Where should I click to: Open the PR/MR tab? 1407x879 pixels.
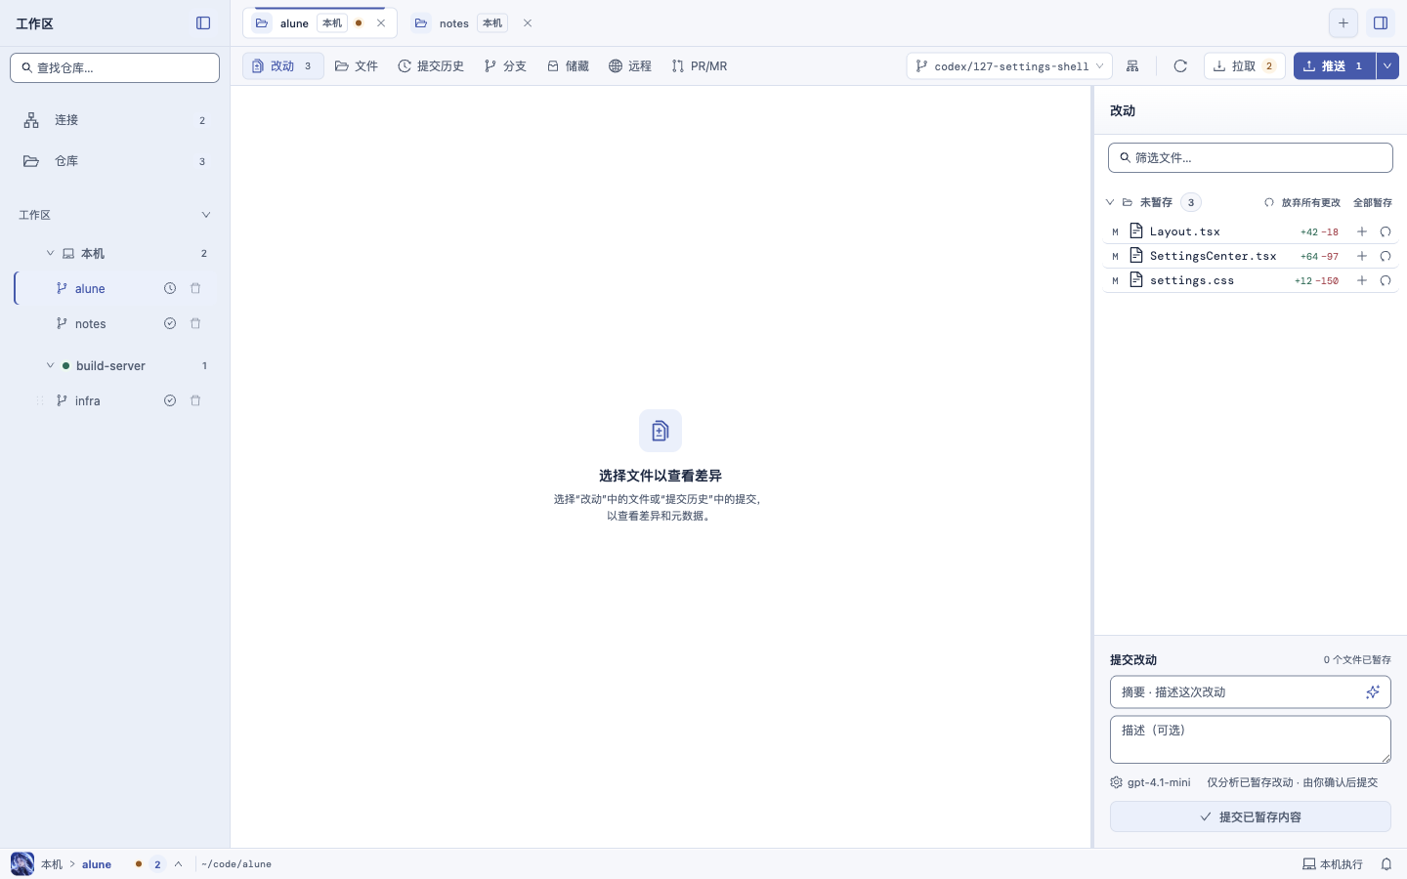pyautogui.click(x=700, y=66)
